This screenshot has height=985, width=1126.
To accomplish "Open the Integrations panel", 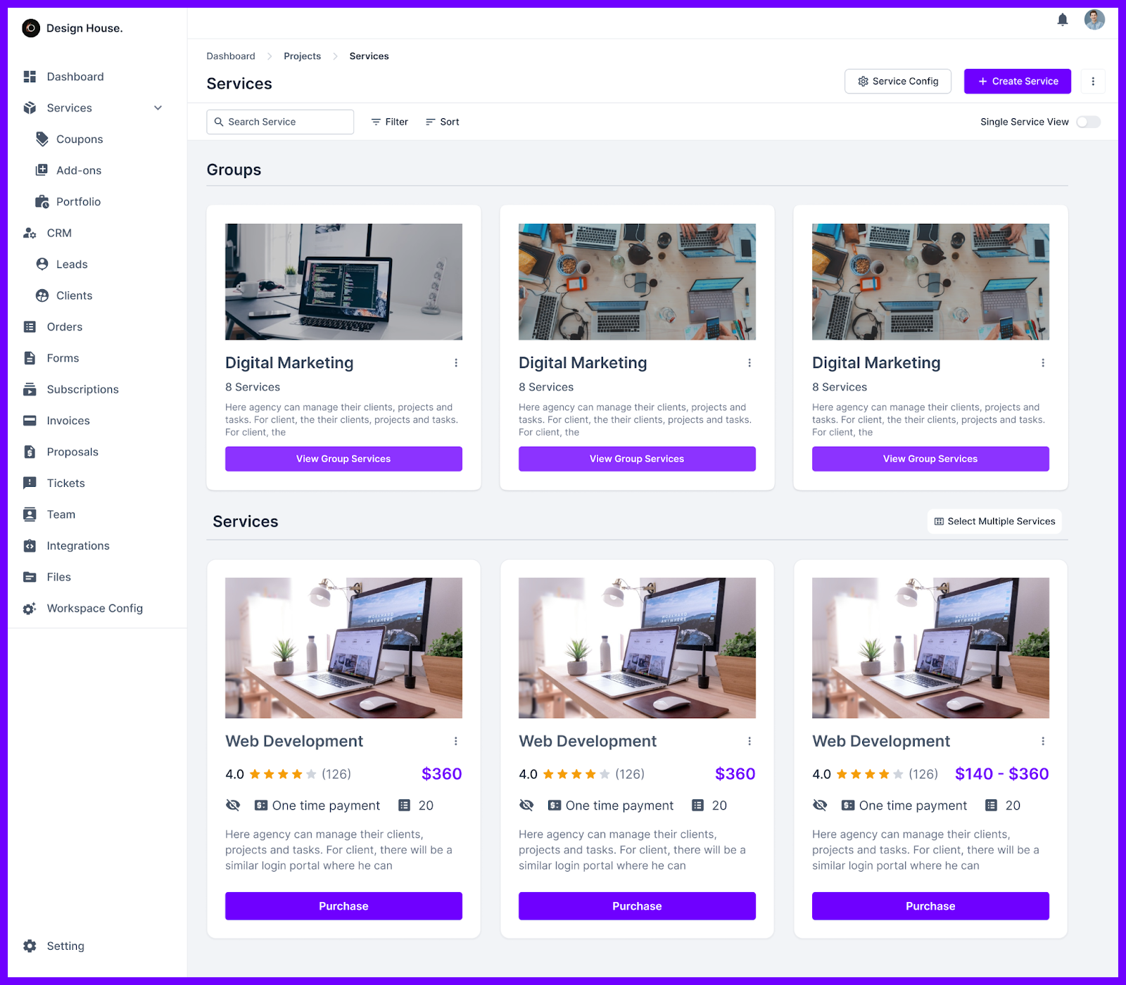I will tap(77, 545).
